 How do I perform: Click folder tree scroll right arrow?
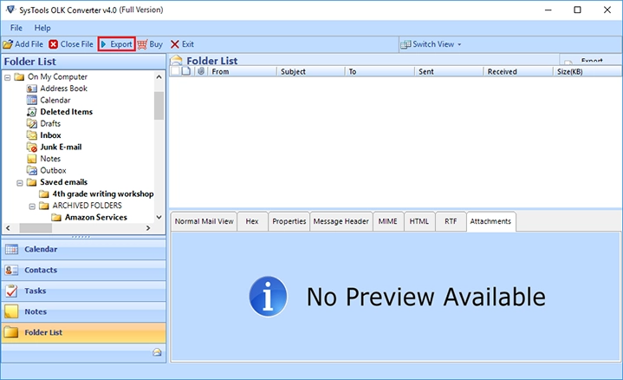(x=148, y=228)
